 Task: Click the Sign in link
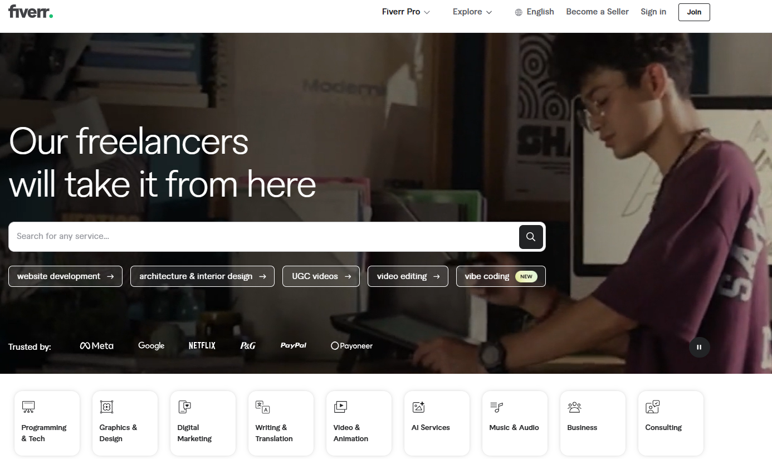pos(653,12)
